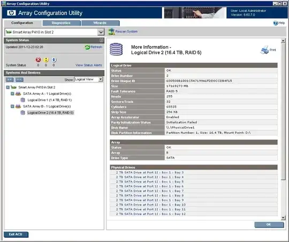Viewport: 289px width, 242px height.
Task: Select Logical Drive 1 (1.4 TB, RAID 1)
Action: [x=50, y=100]
